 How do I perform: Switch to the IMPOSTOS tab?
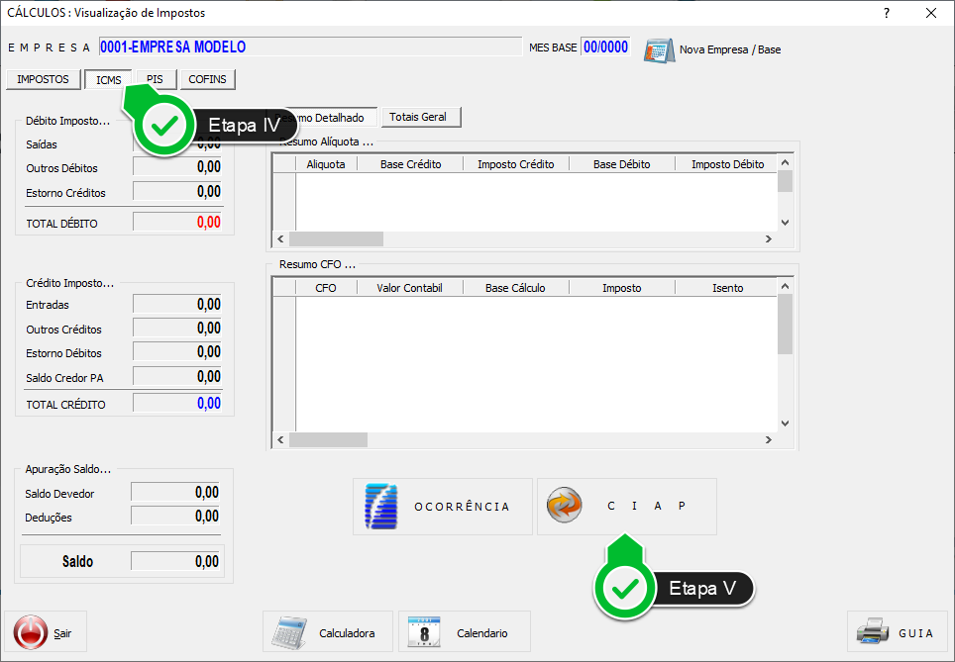point(44,80)
